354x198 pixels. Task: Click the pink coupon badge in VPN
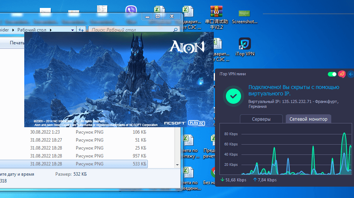point(341,74)
